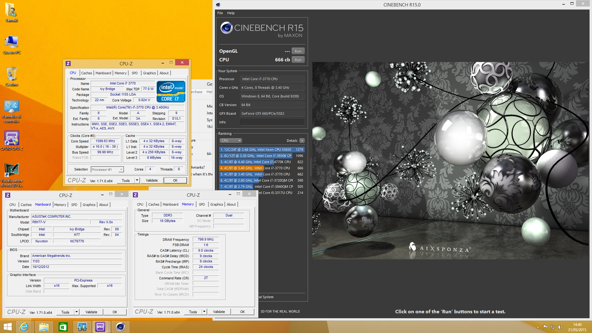Expand Tools dropdown arrow in top CPU-Z
The height and width of the screenshot is (333, 592).
point(137,180)
